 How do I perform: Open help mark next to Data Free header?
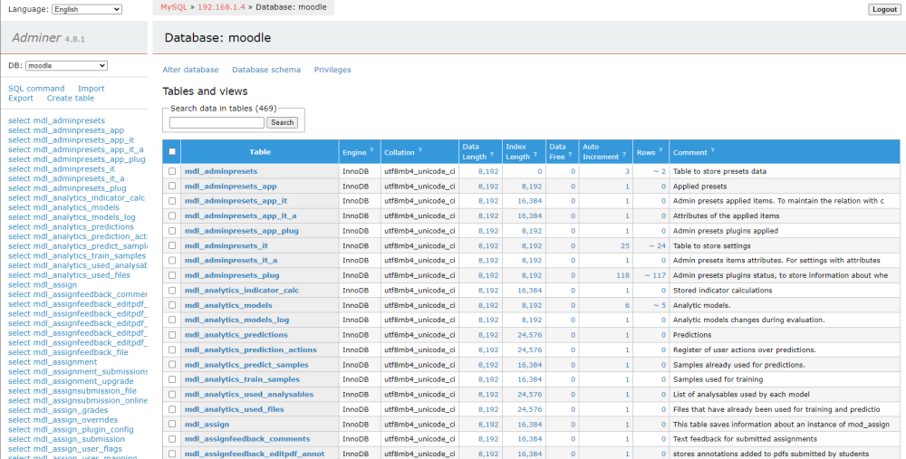coord(570,154)
